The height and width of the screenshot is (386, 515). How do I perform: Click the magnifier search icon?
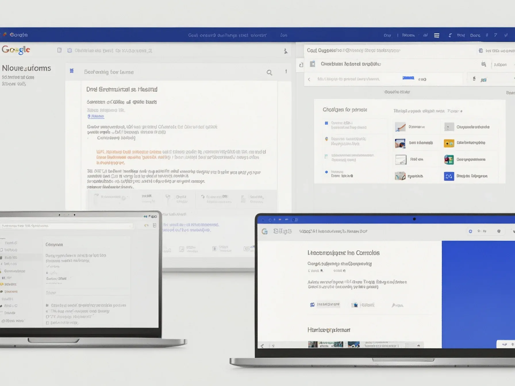pos(269,72)
